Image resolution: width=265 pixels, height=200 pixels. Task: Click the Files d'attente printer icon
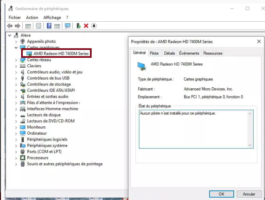click(x=23, y=102)
